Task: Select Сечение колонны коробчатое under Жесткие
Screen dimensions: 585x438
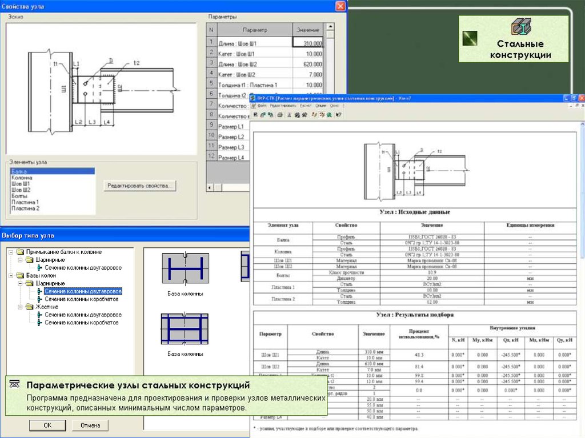Action: (82, 323)
